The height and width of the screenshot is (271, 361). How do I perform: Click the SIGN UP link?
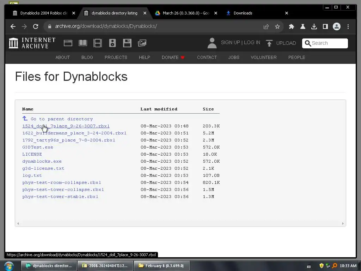click(x=230, y=43)
